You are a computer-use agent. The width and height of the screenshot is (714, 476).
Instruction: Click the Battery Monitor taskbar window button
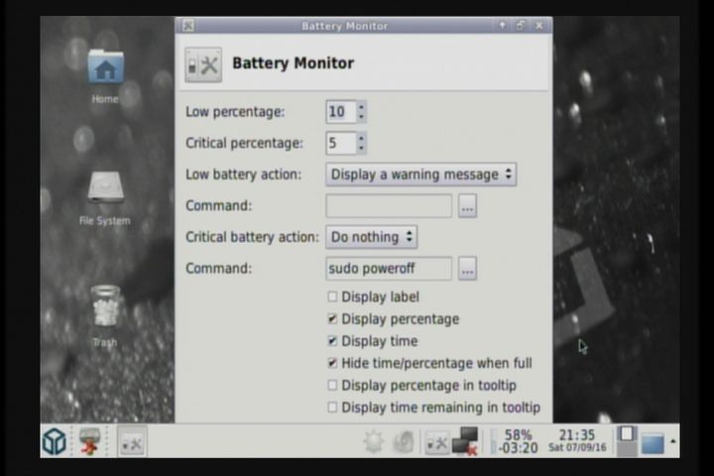click(132, 441)
